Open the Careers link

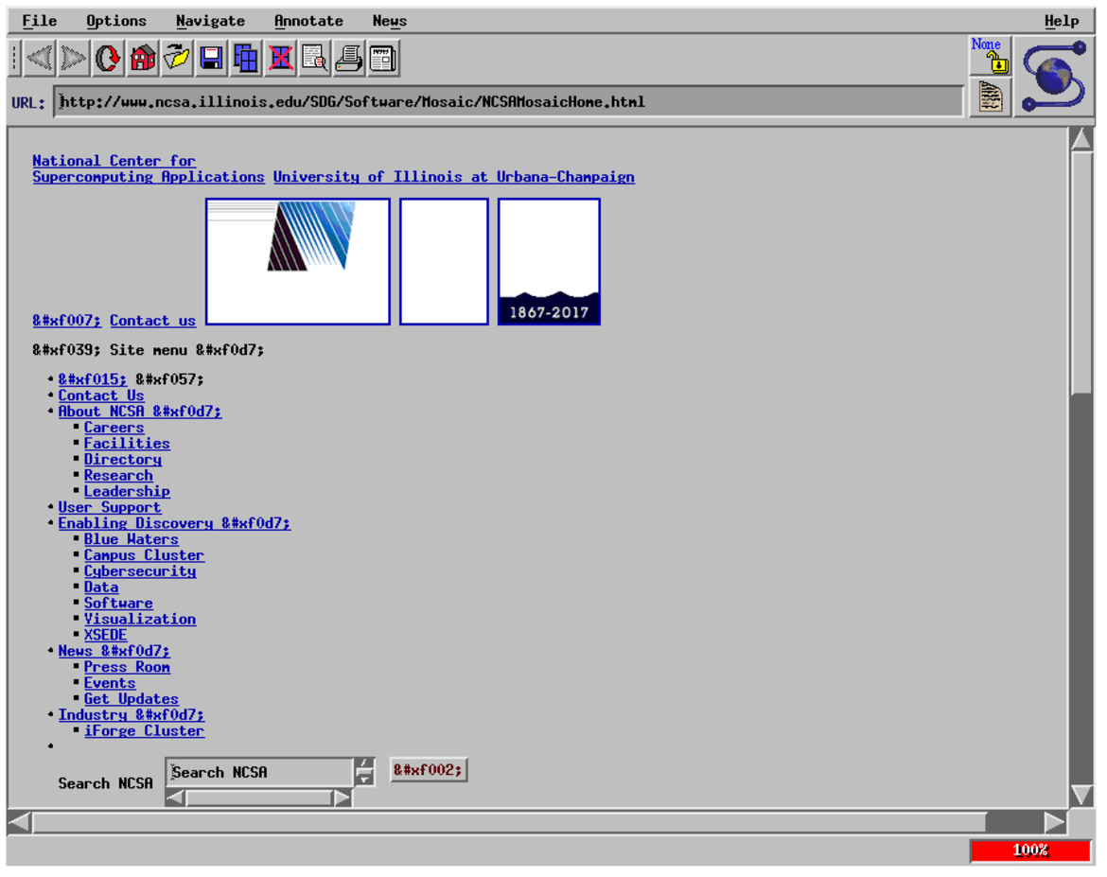(114, 428)
